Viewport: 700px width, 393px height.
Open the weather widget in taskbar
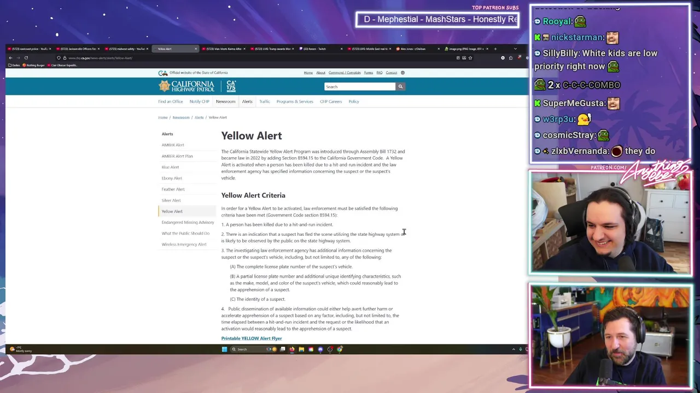click(21, 349)
